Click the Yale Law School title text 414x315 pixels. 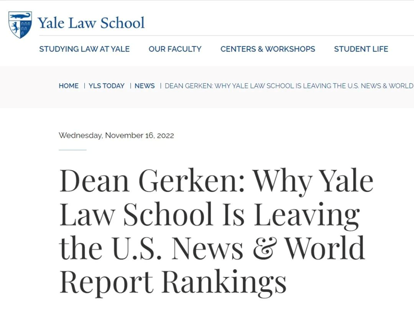91,23
